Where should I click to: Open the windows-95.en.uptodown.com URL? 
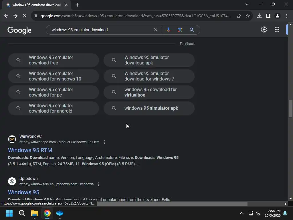56,184
